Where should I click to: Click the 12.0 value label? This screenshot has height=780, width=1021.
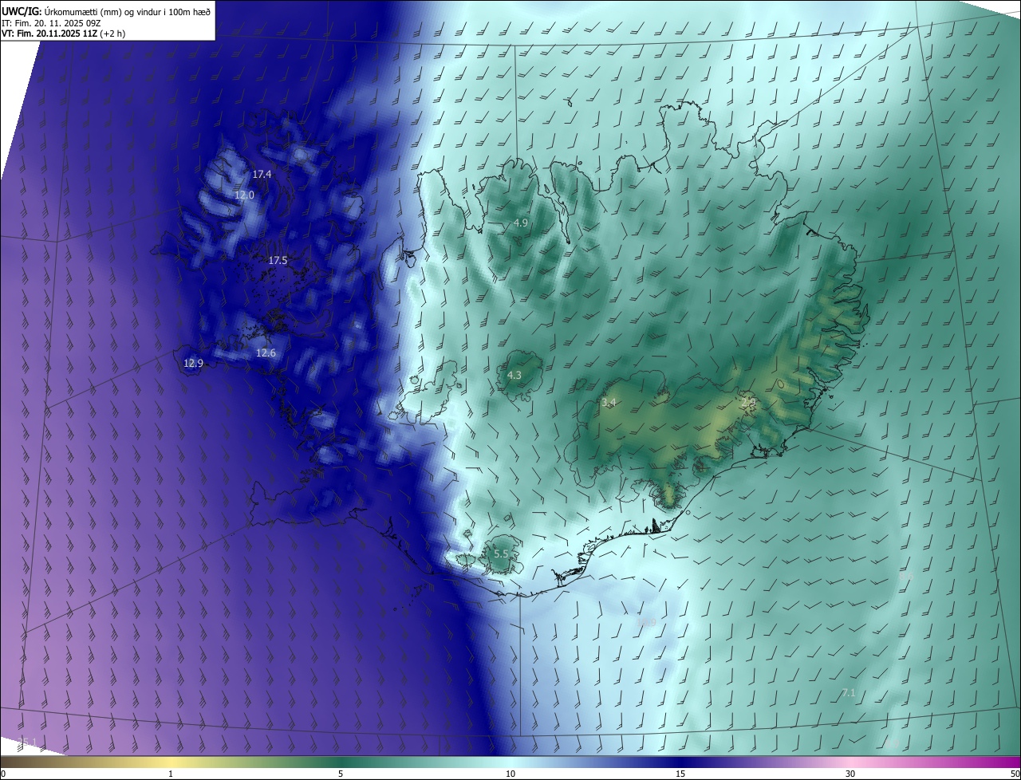(244, 195)
